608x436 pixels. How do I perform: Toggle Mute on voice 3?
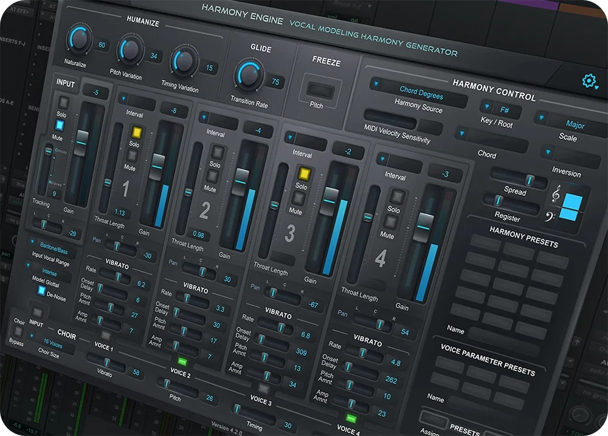tap(298, 198)
